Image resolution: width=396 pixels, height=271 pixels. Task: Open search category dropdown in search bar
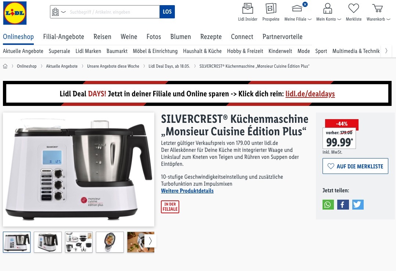click(x=59, y=12)
